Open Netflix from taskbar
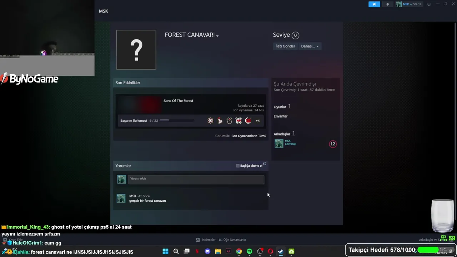Screen dimensions: 457x257 click(197, 251)
